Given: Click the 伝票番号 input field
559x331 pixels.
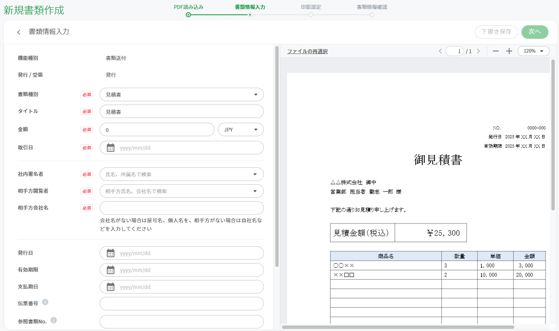Looking at the screenshot, I should click(x=182, y=304).
